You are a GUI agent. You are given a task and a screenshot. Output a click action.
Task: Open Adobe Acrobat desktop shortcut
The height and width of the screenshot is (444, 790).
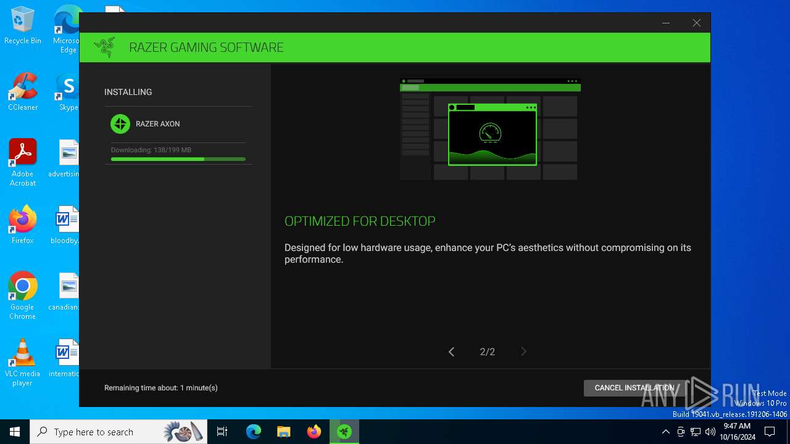point(23,163)
